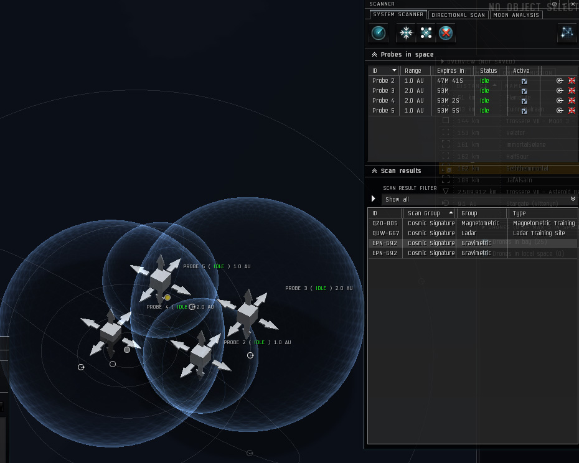Expand the triangle beside scan result filter
Viewport: 579px width, 463px height.
374,199
